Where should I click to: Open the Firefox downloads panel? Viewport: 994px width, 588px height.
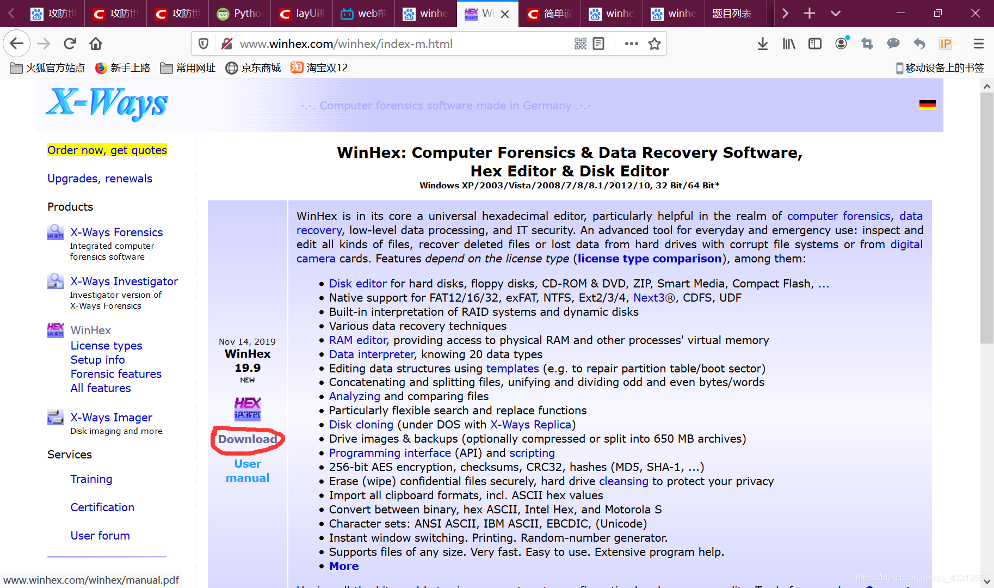click(x=762, y=44)
